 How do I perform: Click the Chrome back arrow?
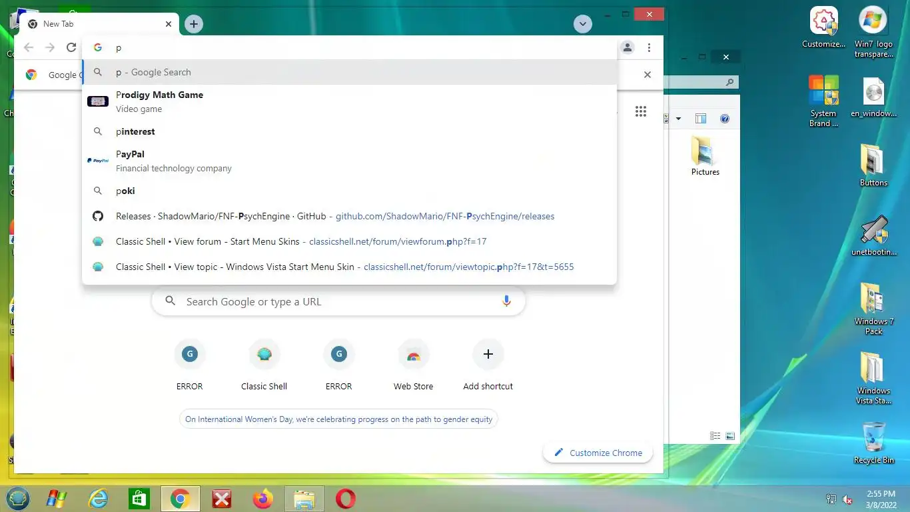(29, 47)
